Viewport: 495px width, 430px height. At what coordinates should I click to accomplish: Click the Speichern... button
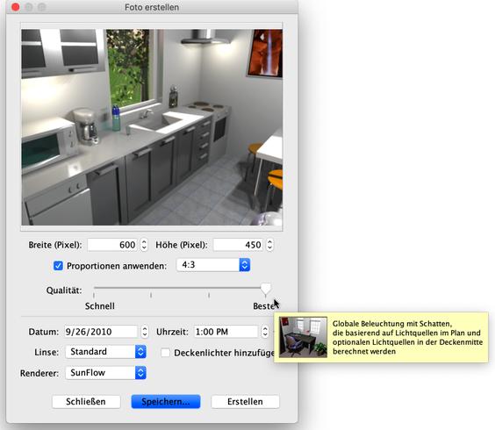pos(166,402)
